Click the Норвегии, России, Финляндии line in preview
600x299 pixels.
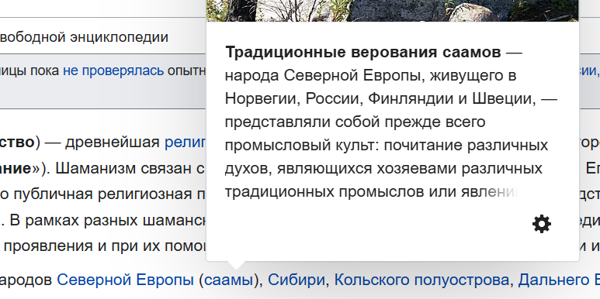[391, 99]
